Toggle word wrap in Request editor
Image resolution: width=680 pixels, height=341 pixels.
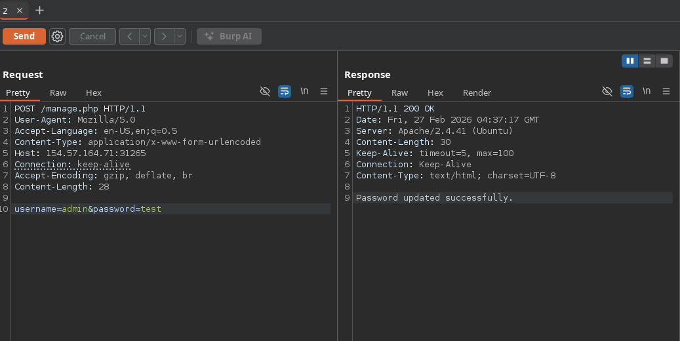point(285,91)
